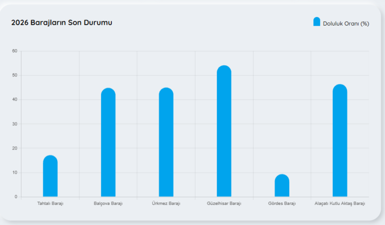Click the Ürkmez Barajı bar
385x225 pixels.
coord(166,143)
